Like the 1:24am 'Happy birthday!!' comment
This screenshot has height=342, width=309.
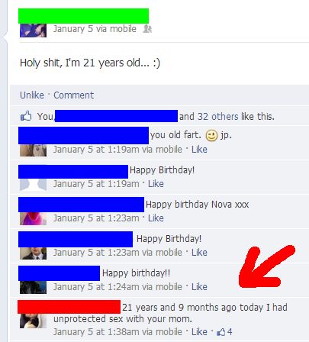(x=199, y=287)
